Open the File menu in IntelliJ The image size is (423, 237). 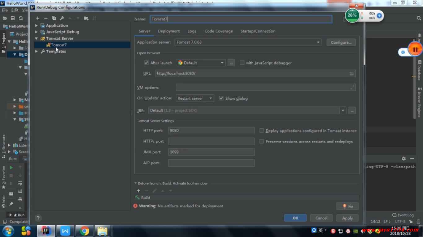[x=5, y=10]
